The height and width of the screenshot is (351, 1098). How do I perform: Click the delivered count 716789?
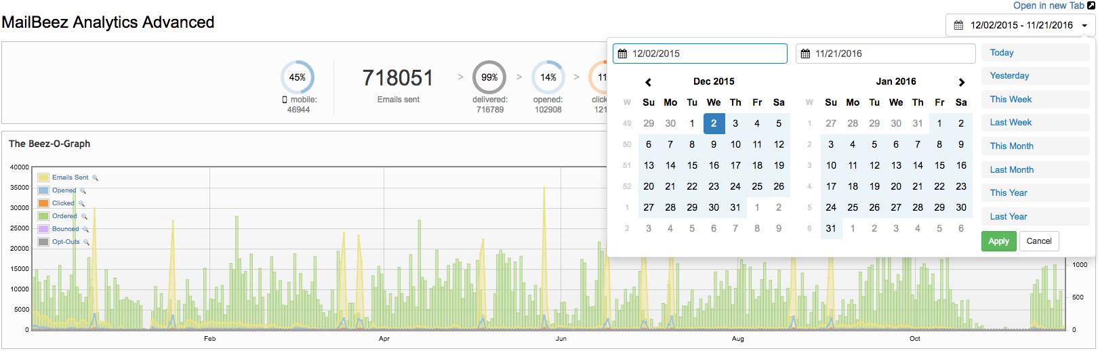tap(490, 110)
